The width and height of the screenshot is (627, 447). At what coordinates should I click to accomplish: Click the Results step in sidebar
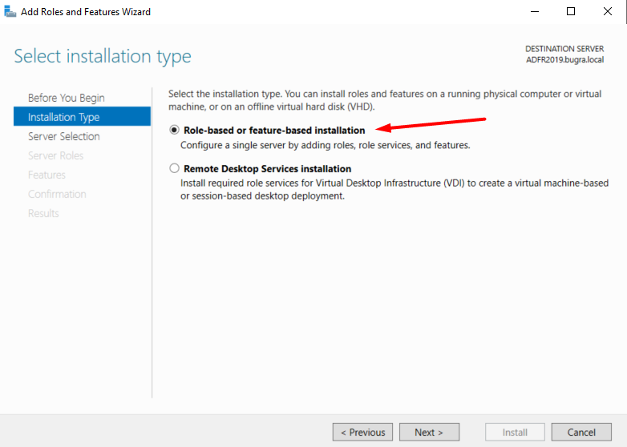coord(43,213)
